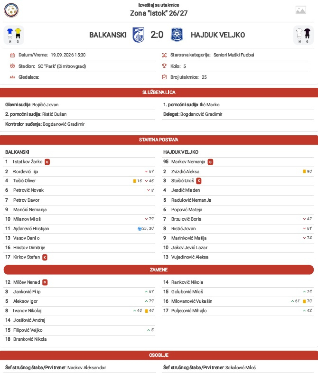Click the goalkeeper badge next to Markov Nemanja
This screenshot has width=318, height=373.
pyautogui.click(x=210, y=162)
